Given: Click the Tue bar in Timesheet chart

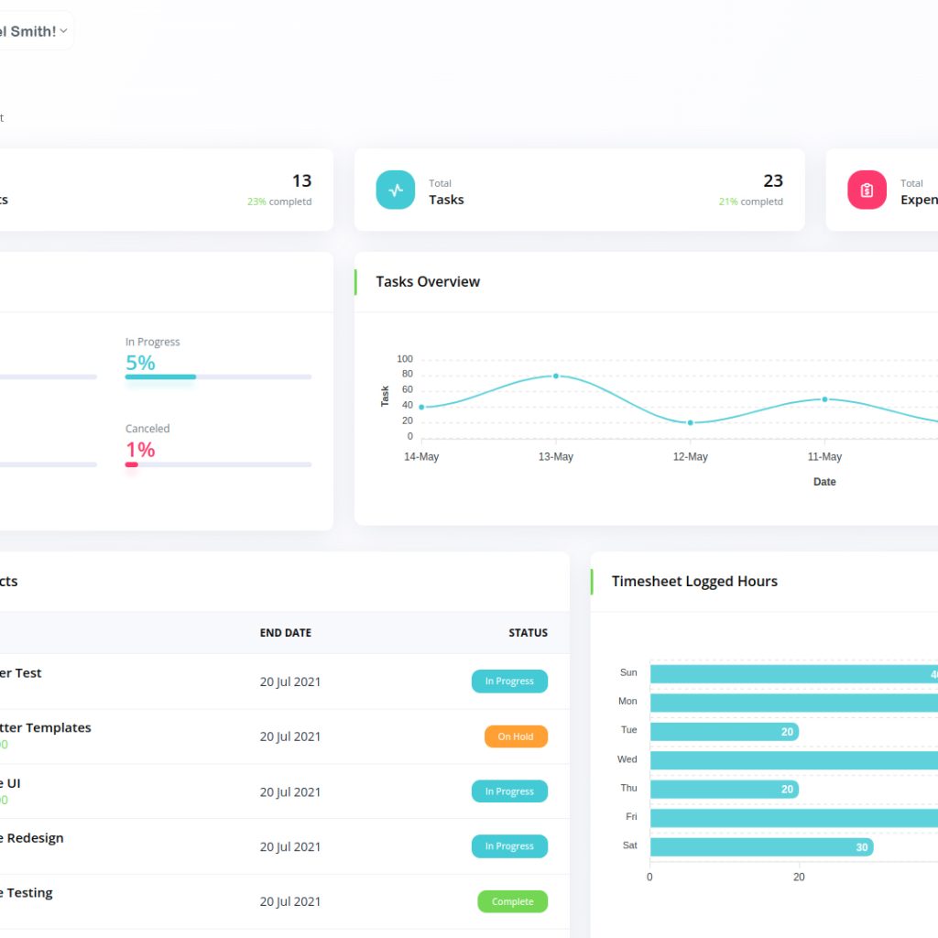Looking at the screenshot, I should (x=724, y=731).
